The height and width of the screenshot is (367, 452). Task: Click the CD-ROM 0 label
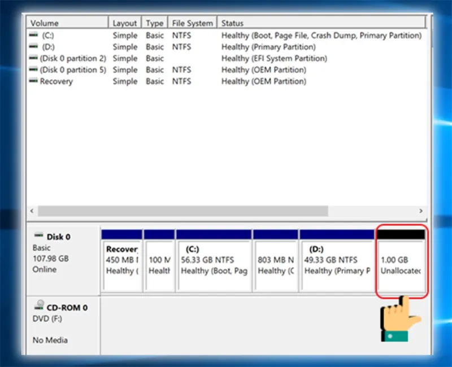(x=67, y=308)
